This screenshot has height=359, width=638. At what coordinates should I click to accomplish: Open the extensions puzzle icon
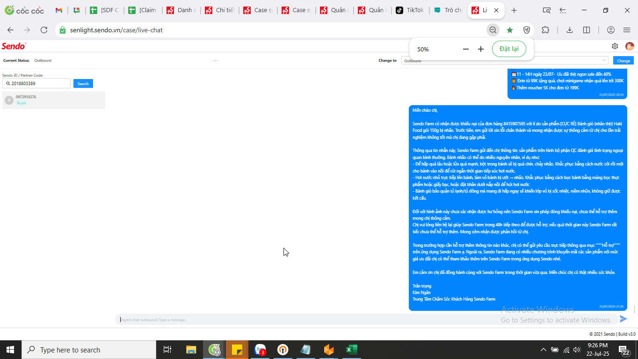point(545,30)
